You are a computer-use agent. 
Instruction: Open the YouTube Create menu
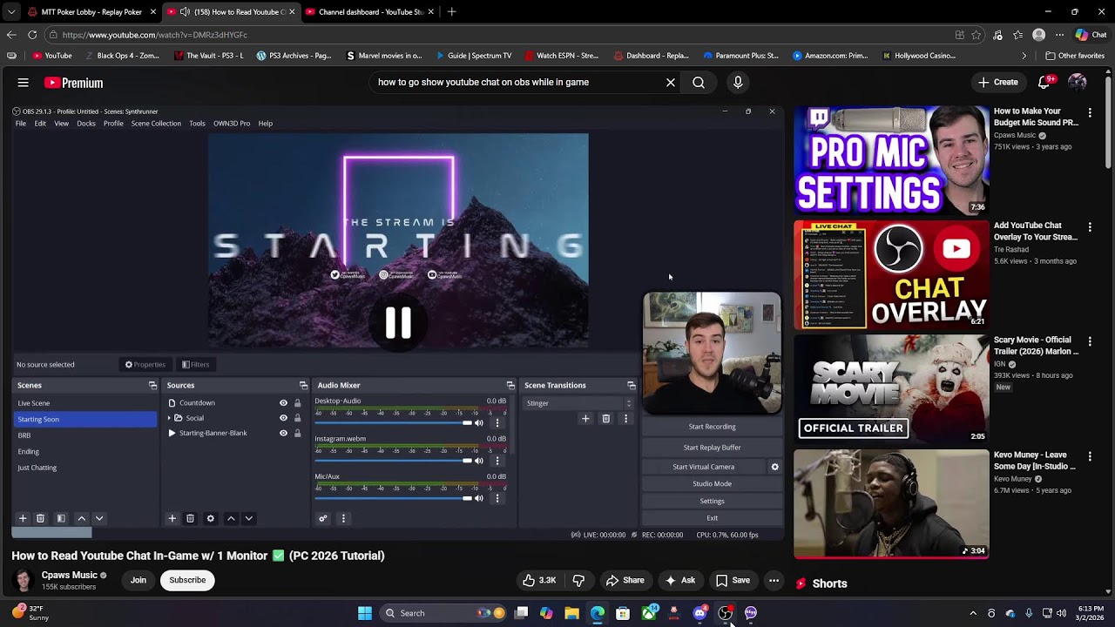pos(998,83)
